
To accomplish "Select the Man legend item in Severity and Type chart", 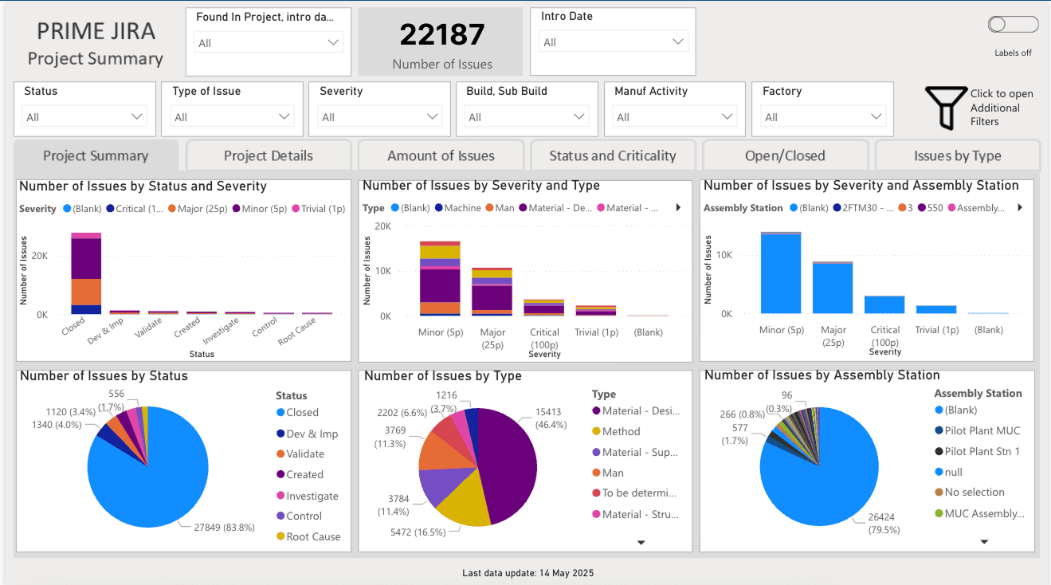I will pyautogui.click(x=500, y=208).
